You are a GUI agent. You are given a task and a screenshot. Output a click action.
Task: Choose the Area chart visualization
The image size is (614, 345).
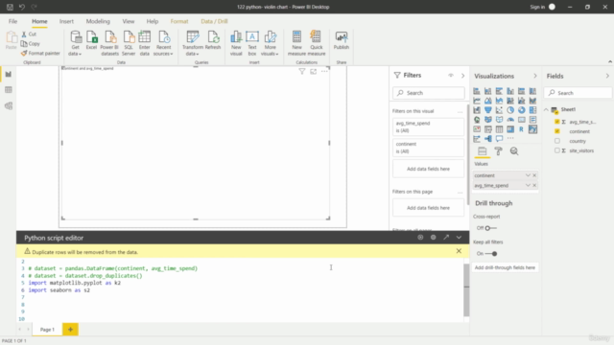[488, 101]
